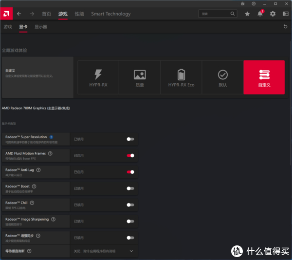
Task: Enable Radeon 增强同步 toggle
Action: pos(130,238)
